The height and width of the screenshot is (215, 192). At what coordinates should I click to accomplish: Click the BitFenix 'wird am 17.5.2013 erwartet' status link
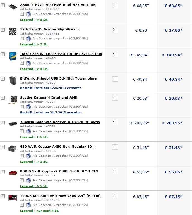[59, 88]
